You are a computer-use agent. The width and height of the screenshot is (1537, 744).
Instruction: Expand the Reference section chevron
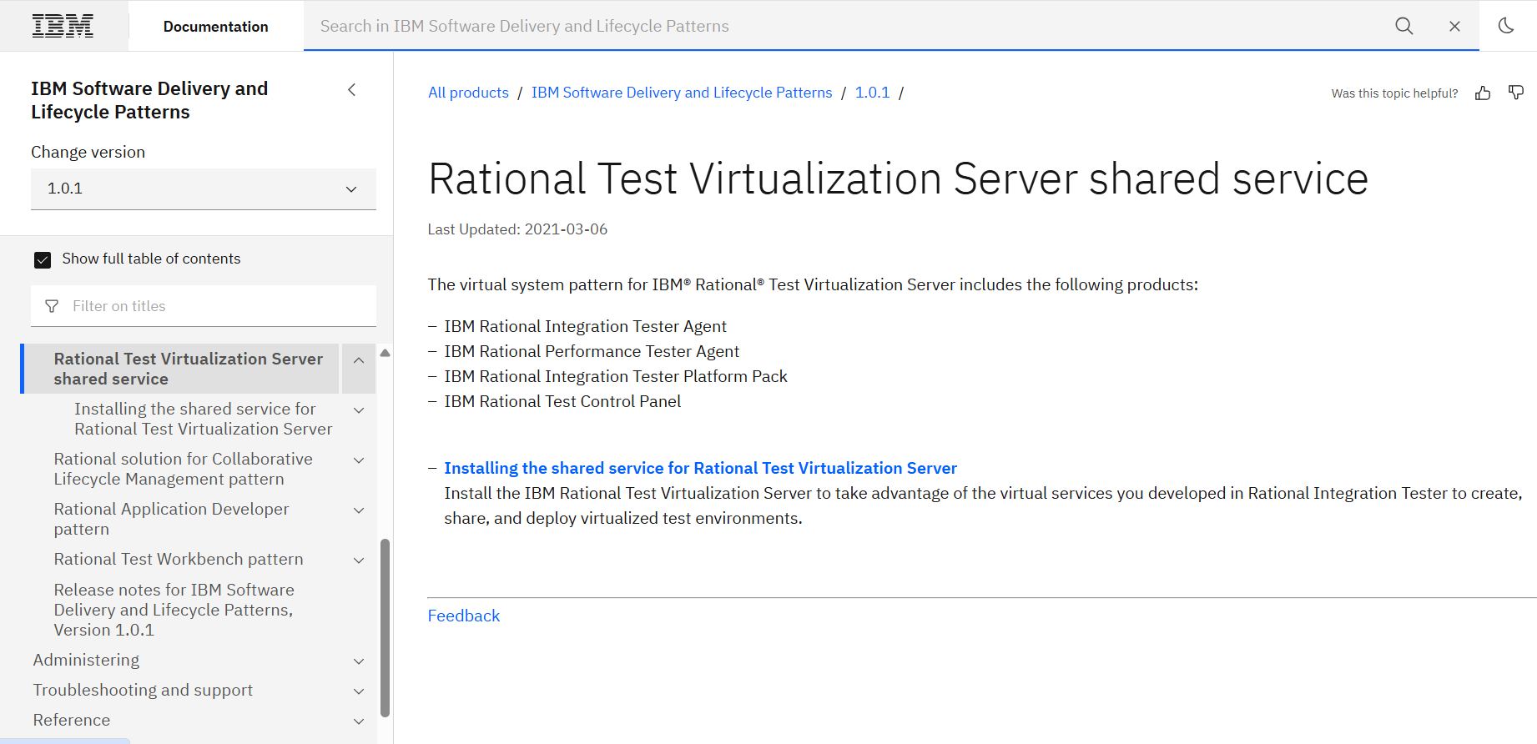coord(359,721)
